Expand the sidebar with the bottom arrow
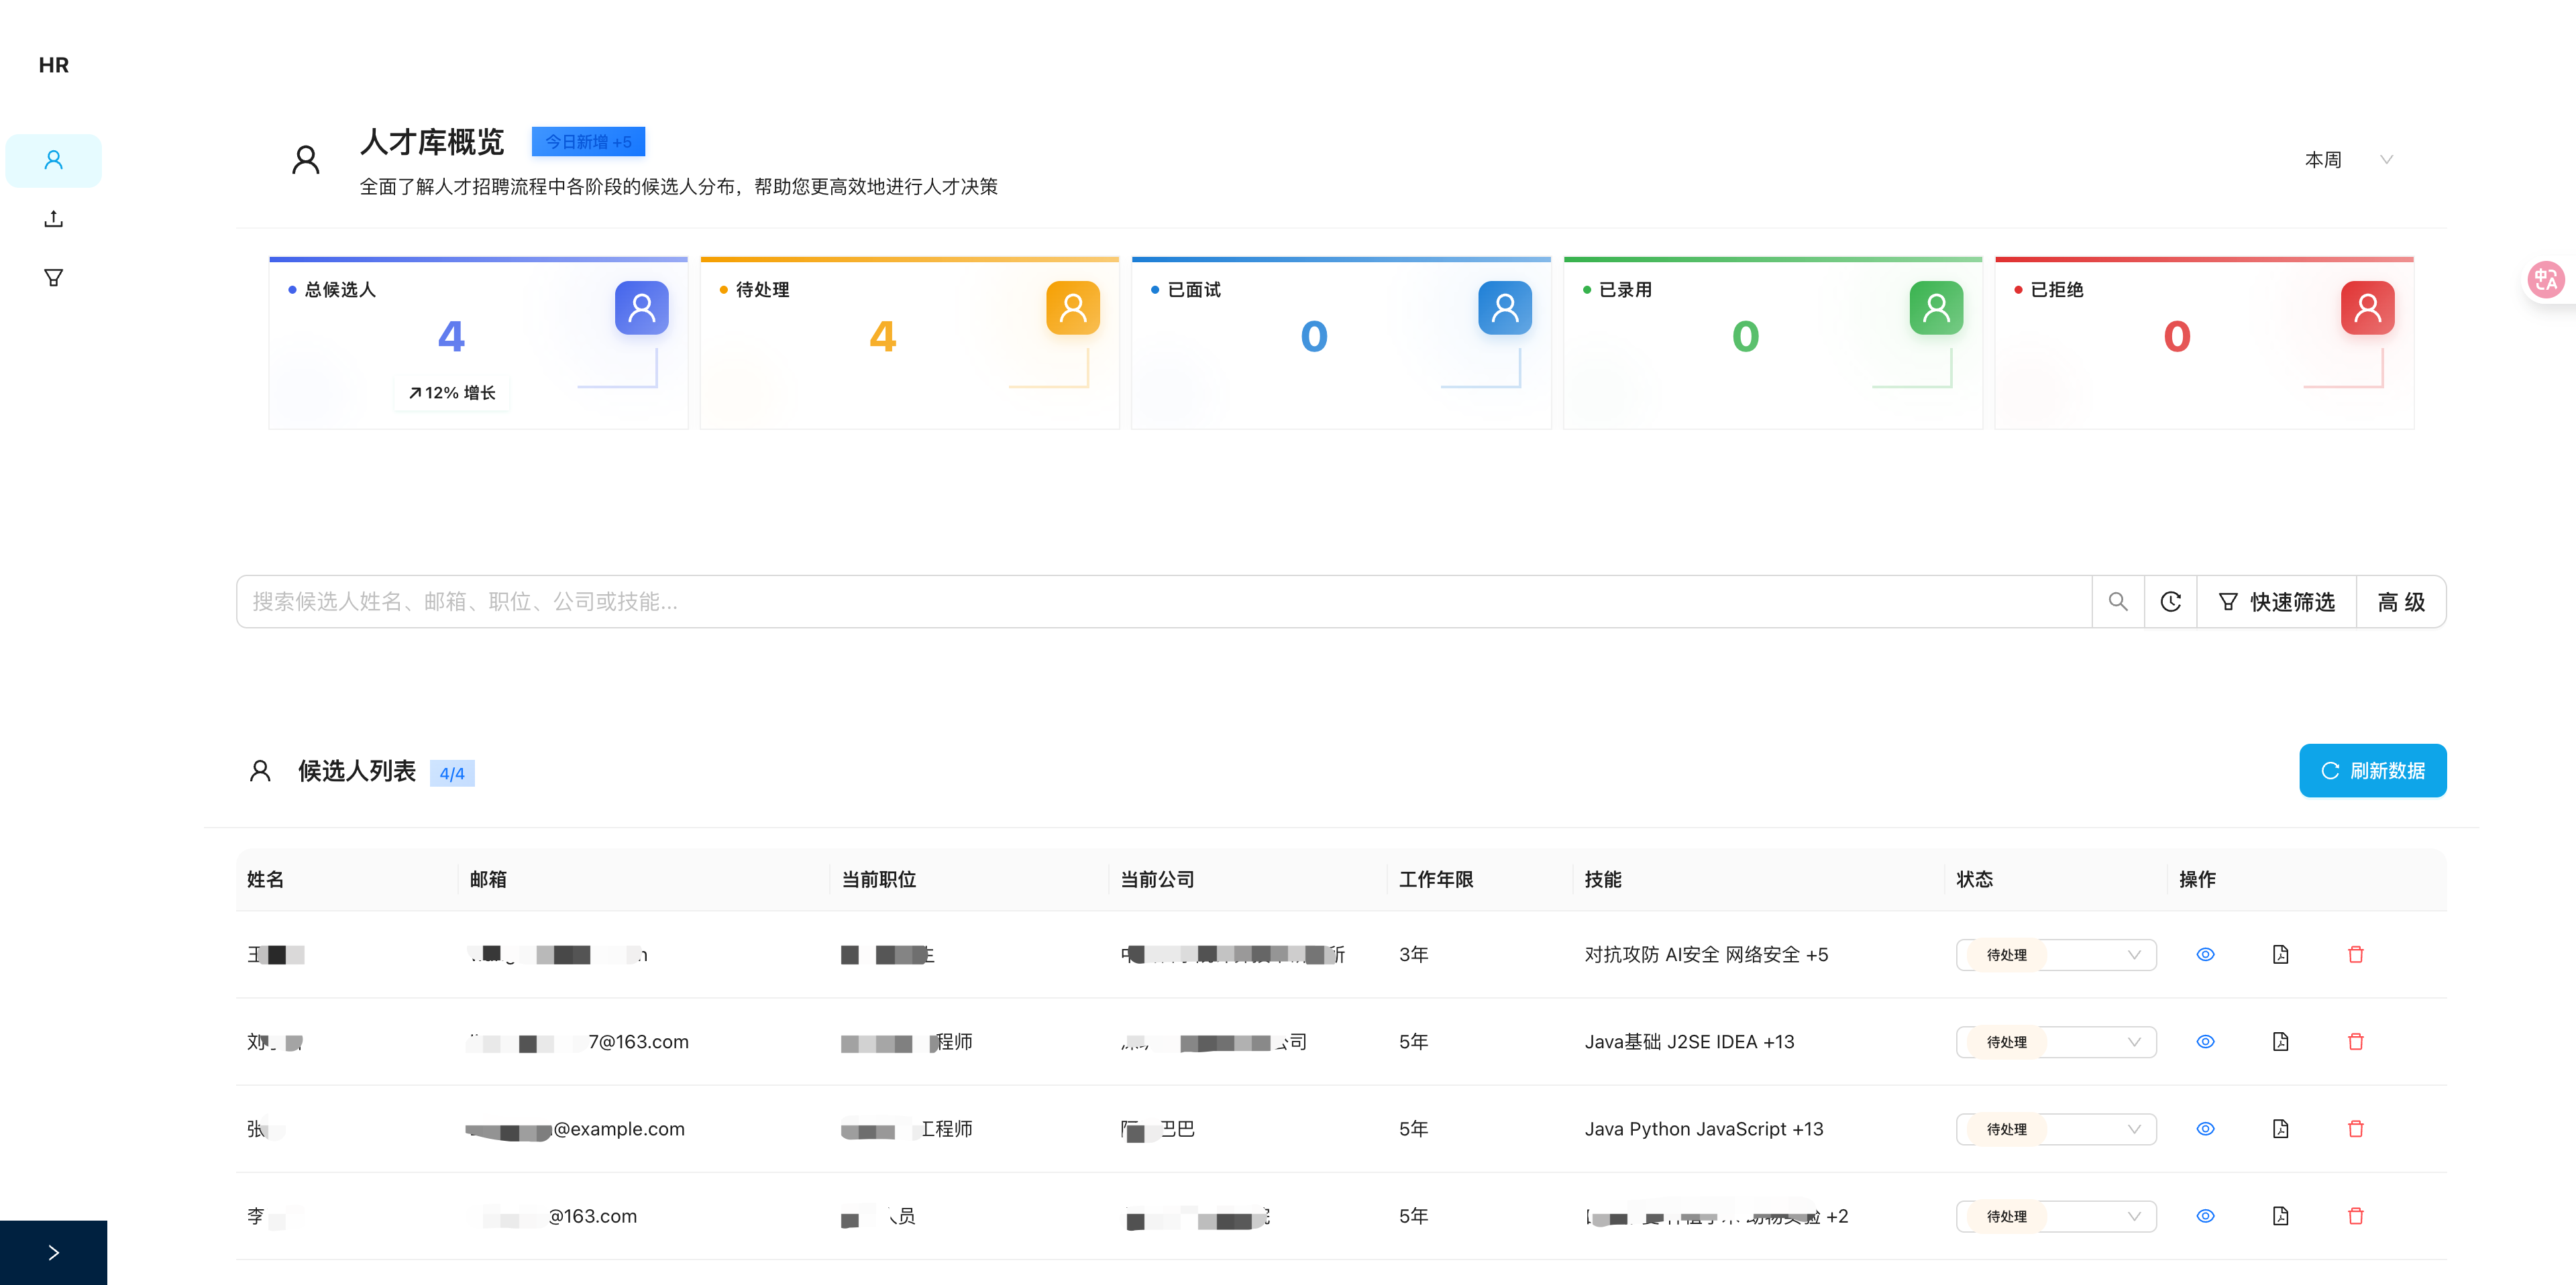The height and width of the screenshot is (1285, 2576). (53, 1252)
